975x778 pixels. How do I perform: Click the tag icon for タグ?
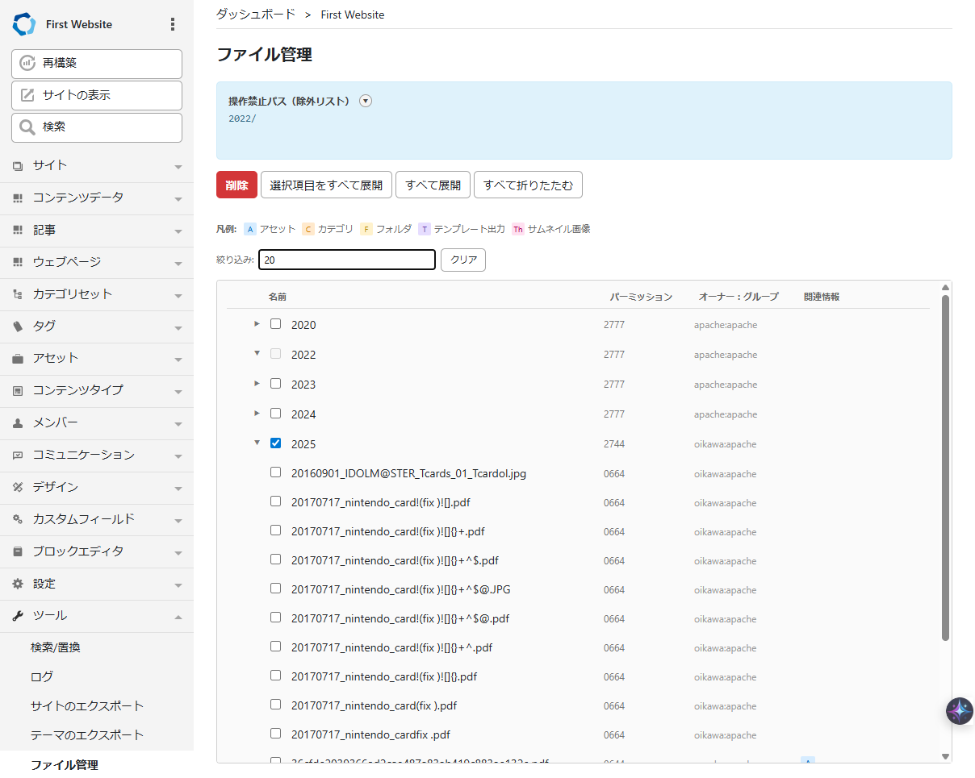coord(18,327)
